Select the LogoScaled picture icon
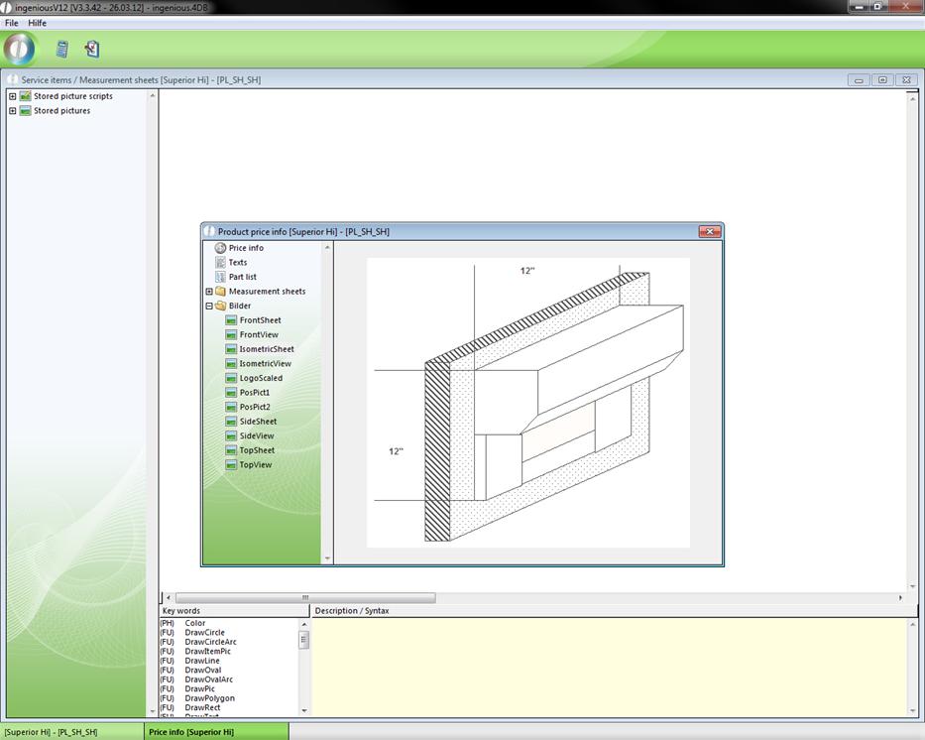The image size is (925, 740). click(231, 378)
